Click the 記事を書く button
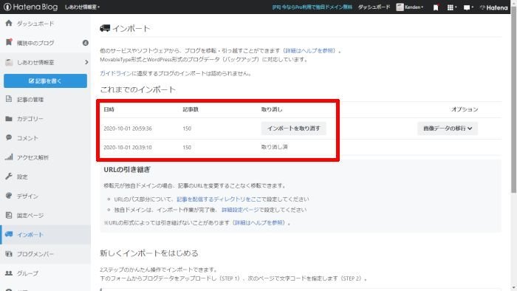The image size is (517, 291). [46, 81]
